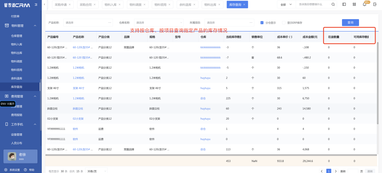Open the four-squares apps grid icon
Screen dimensions: 382x173
click(x=354, y=4)
